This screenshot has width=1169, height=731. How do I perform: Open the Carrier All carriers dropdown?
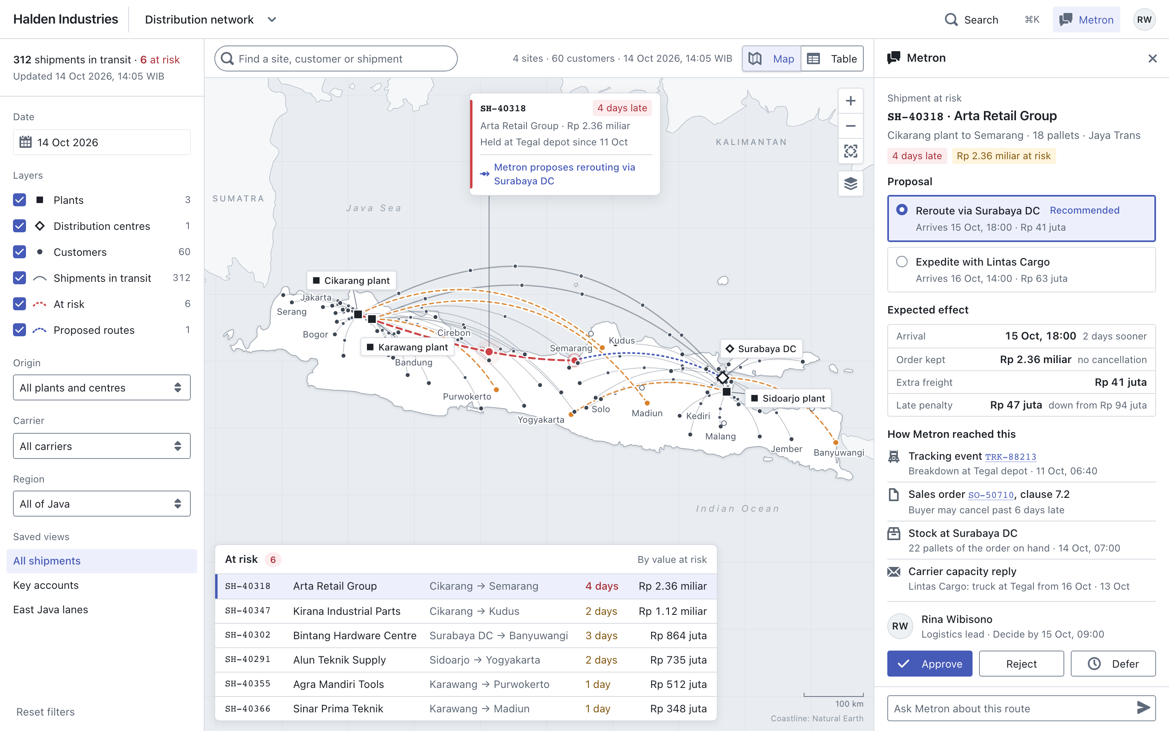(x=102, y=446)
